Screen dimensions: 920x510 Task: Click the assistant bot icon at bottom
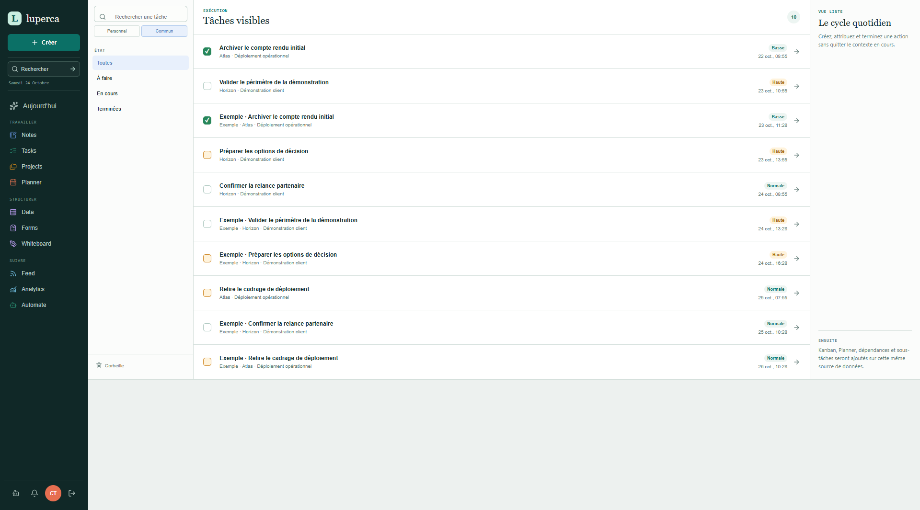16,493
